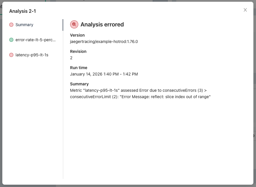Image resolution: width=256 pixels, height=187 pixels.
Task: Toggle the Summary view in the sidebar
Action: click(25, 25)
